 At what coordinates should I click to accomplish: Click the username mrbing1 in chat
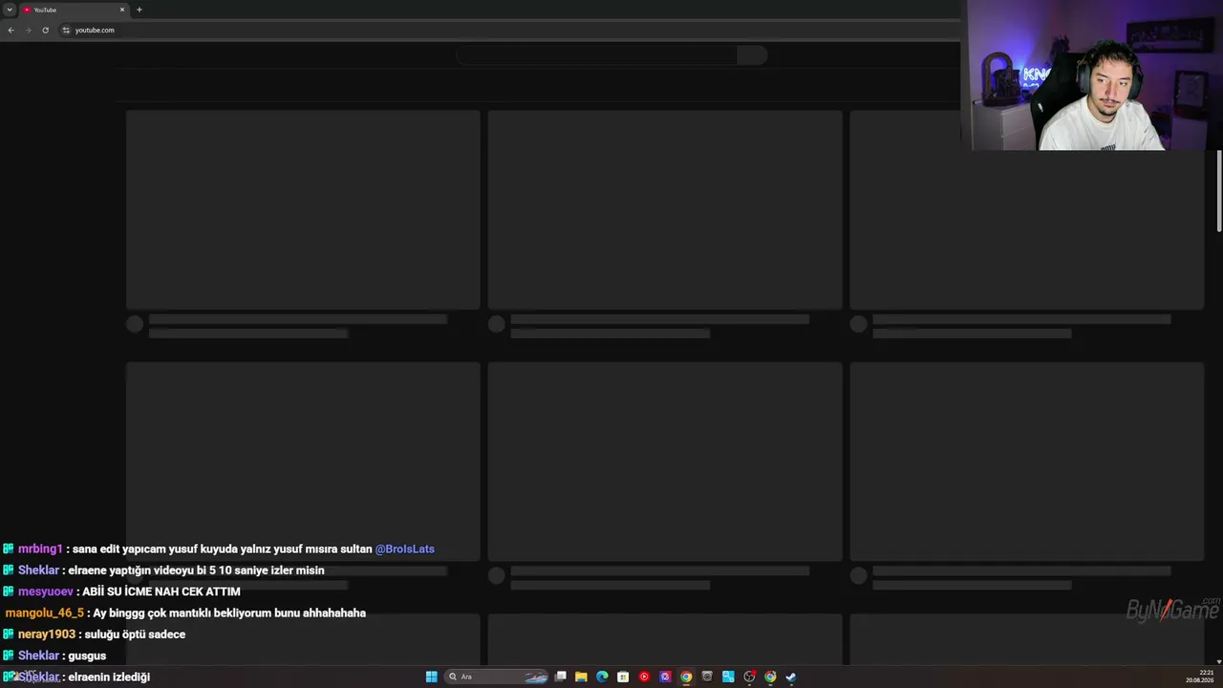click(x=40, y=549)
